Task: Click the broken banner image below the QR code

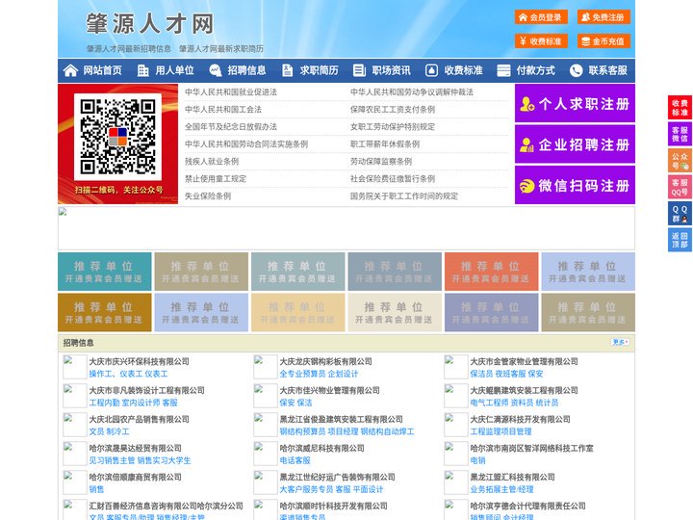Action: (x=346, y=228)
